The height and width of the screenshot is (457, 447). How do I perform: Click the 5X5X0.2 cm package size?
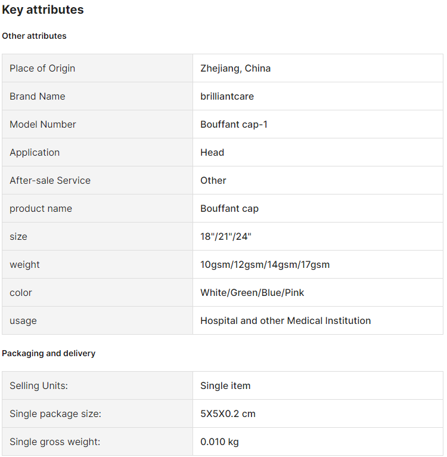tap(228, 413)
